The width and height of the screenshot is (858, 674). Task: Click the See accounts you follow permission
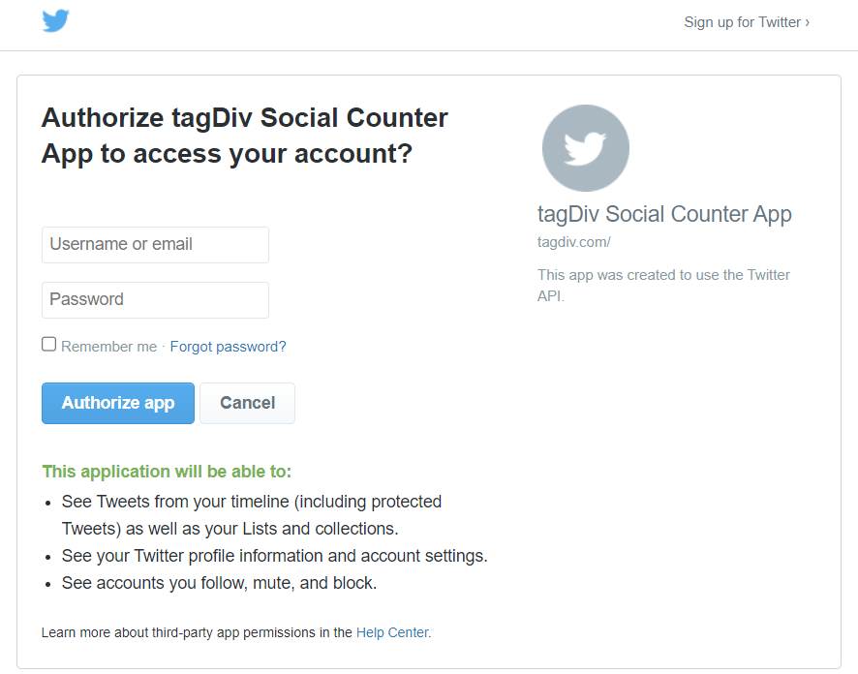click(219, 583)
